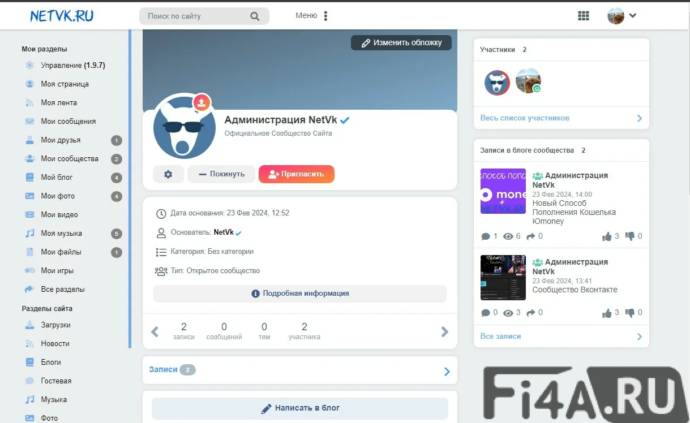
Task: Open community settings gear button
Action: click(x=168, y=174)
